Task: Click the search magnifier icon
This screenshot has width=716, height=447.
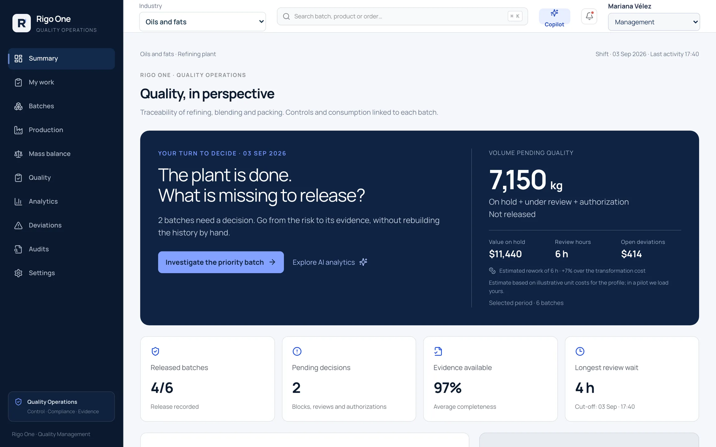Action: tap(286, 16)
